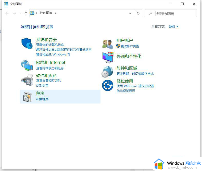The width and height of the screenshot is (202, 171).
Task: Close the Control Panel window
Action: click(x=194, y=4)
